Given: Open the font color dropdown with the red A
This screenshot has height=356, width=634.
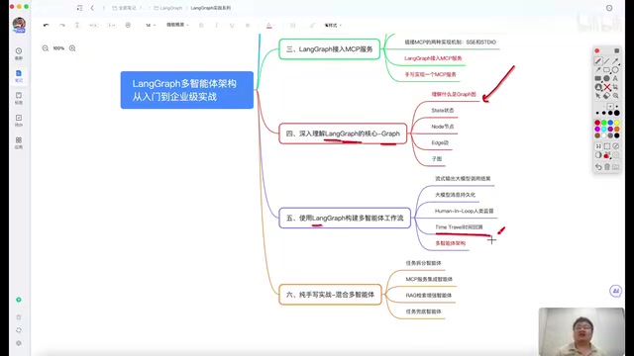Looking at the screenshot, I should tap(270, 25).
